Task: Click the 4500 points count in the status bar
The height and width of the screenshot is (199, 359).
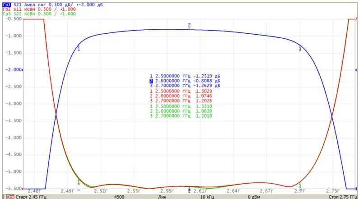Action: [x=119, y=197]
